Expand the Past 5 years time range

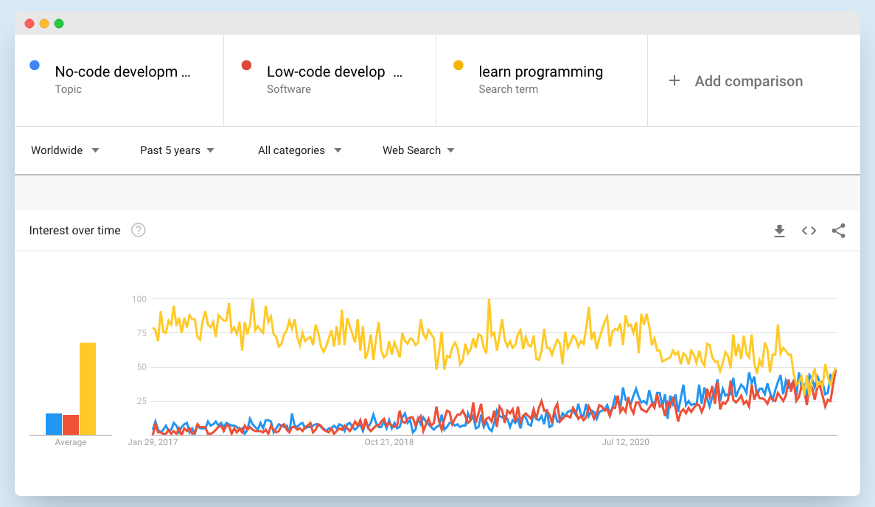point(177,150)
